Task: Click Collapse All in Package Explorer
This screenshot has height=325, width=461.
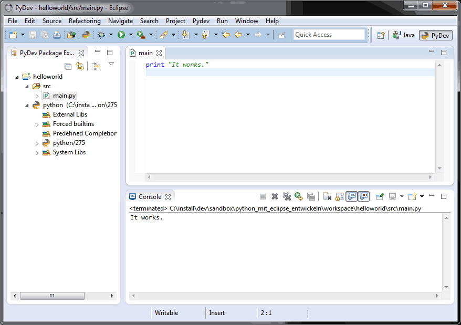Action: [x=68, y=67]
